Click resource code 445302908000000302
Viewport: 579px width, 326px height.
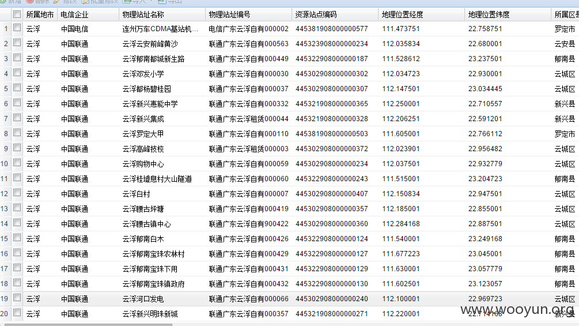point(332,73)
